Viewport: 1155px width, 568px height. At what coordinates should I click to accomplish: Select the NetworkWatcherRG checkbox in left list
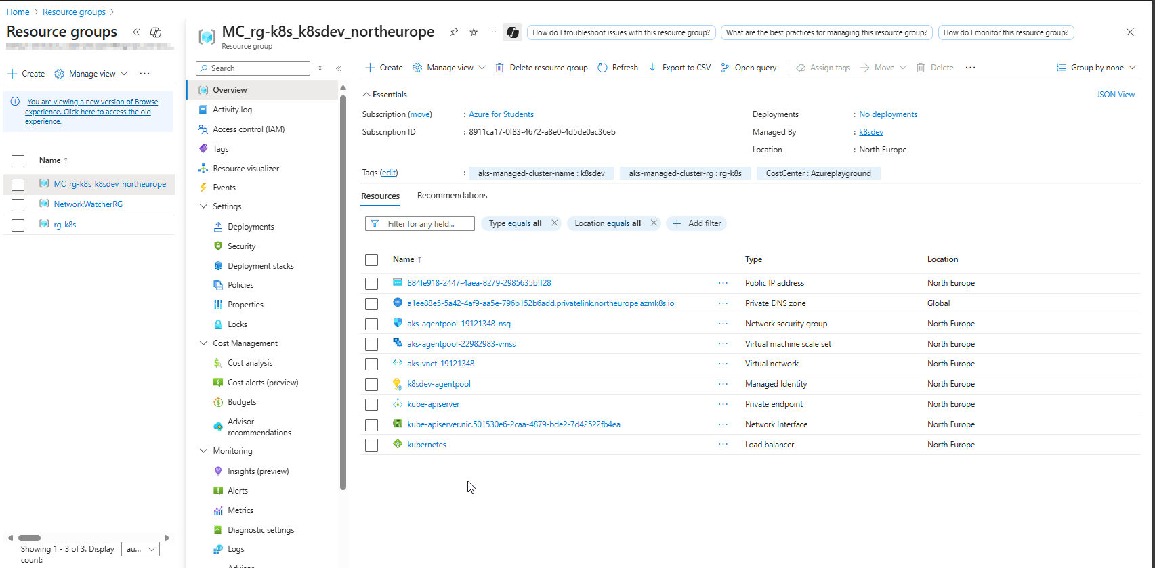tap(18, 205)
